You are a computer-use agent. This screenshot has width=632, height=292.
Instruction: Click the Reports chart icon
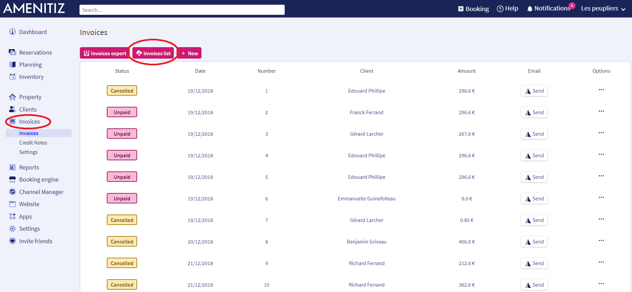12,167
